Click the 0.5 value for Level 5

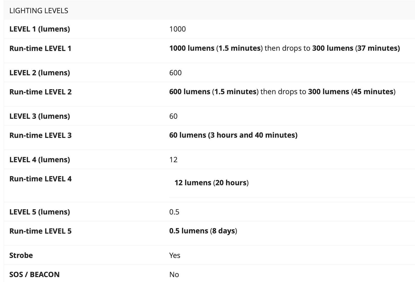[x=174, y=212]
